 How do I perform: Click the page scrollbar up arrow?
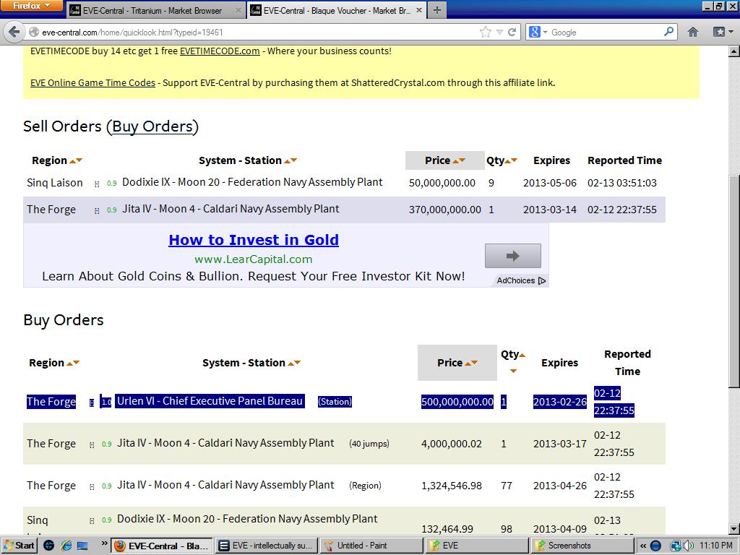point(734,51)
